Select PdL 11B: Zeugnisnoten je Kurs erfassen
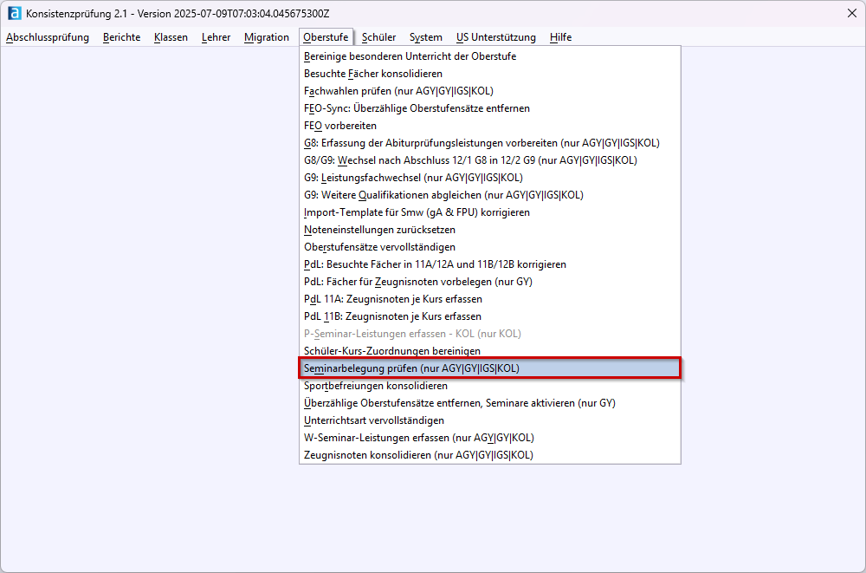 coord(490,316)
